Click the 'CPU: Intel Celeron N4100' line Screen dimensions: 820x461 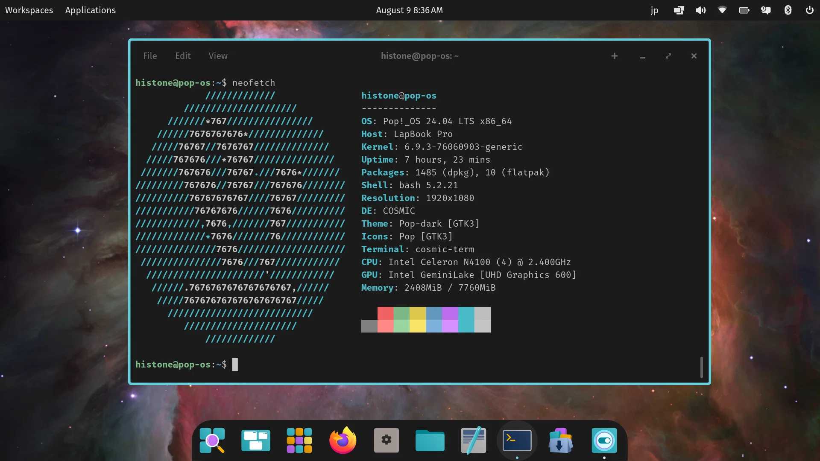click(x=466, y=262)
